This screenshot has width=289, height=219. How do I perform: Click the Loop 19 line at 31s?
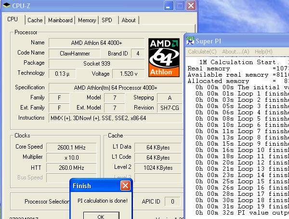(x=242, y=206)
